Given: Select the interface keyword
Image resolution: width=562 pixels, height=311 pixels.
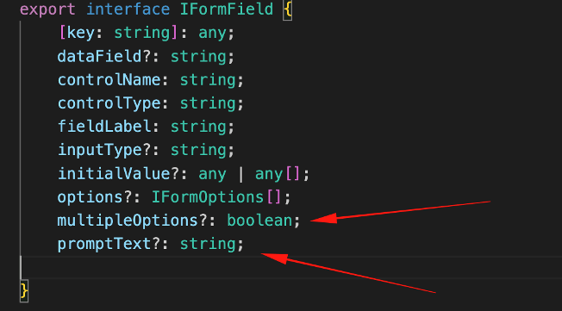Looking at the screenshot, I should 128,9.
